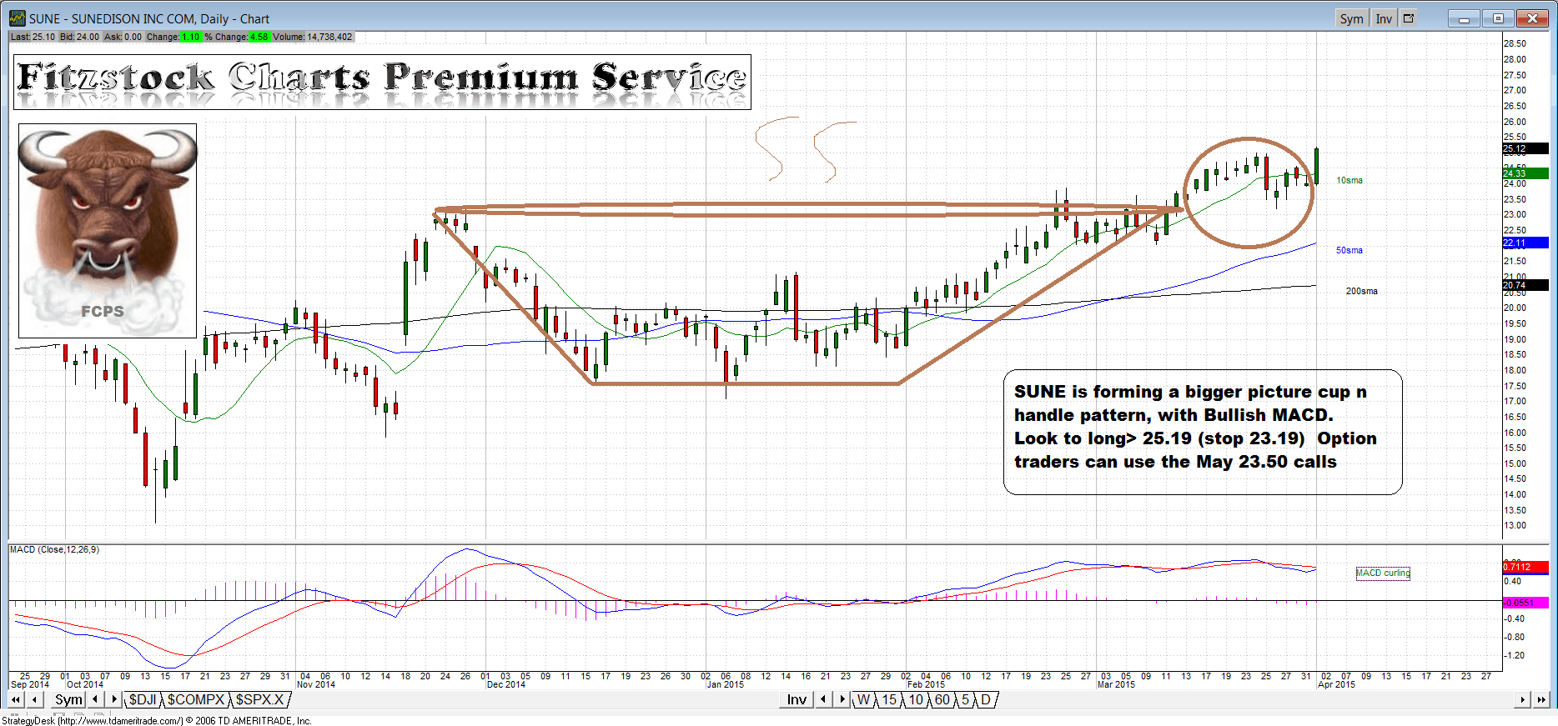Click the MACD curling annotation label
The image size is (1558, 726).
1383,573
